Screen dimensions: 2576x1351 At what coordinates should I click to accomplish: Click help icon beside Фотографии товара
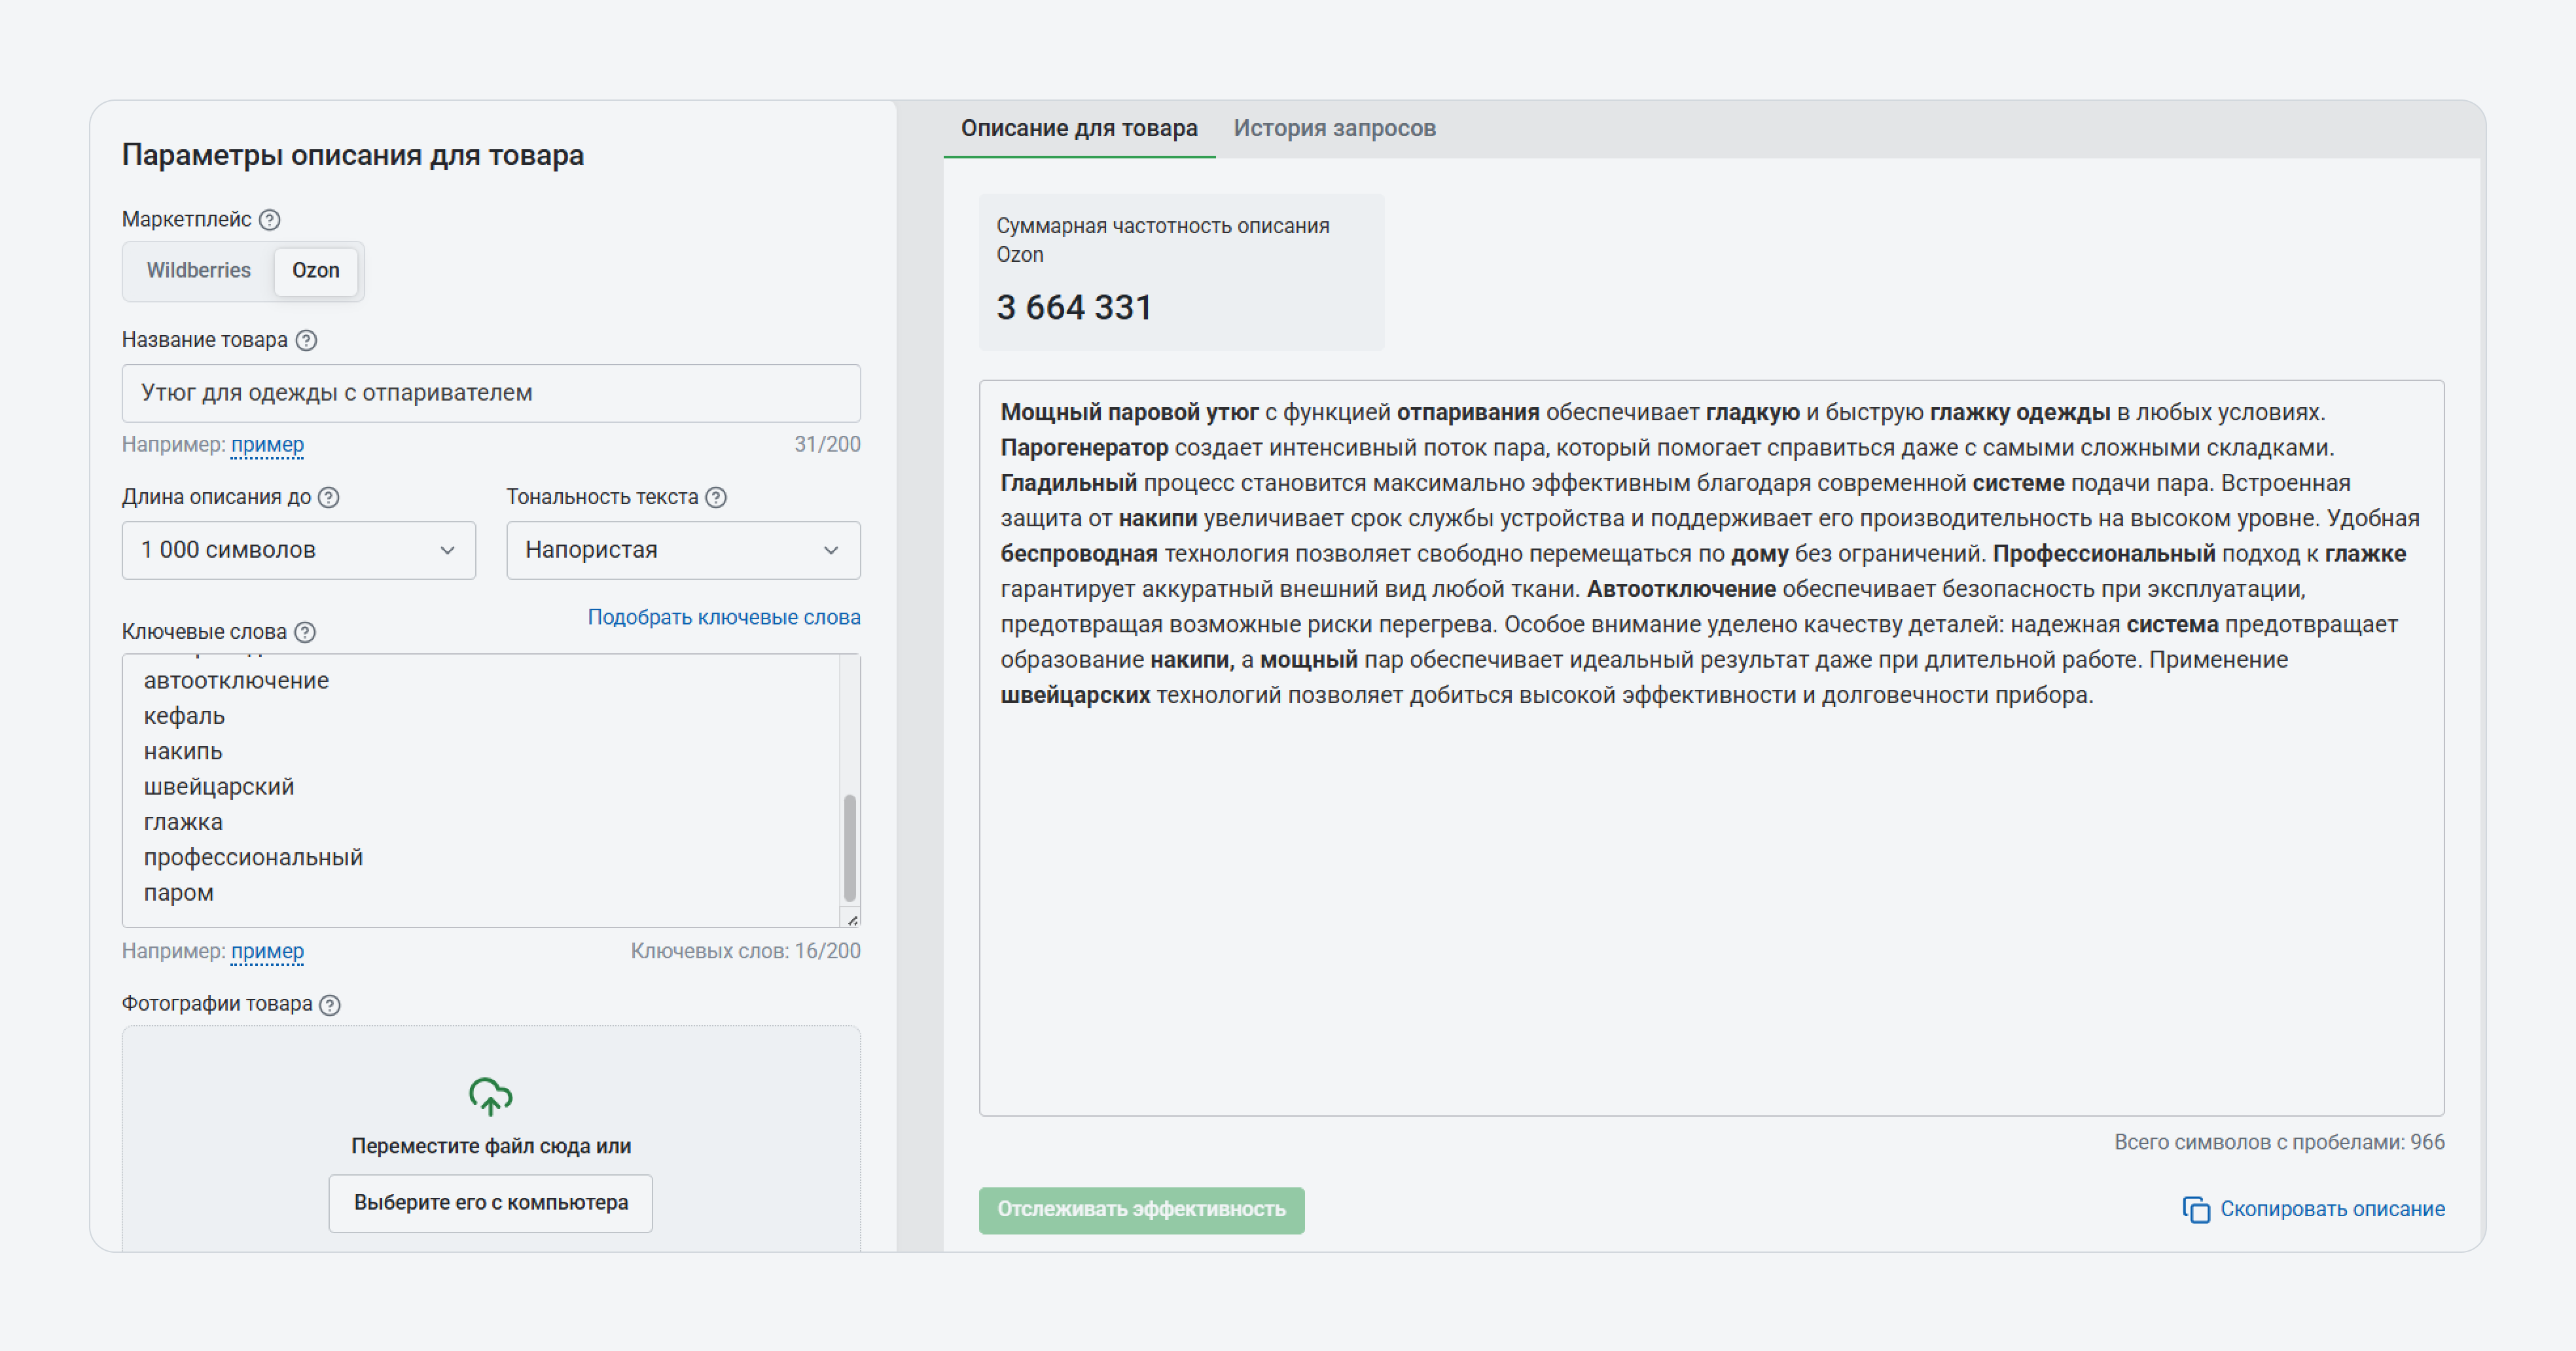[330, 1005]
